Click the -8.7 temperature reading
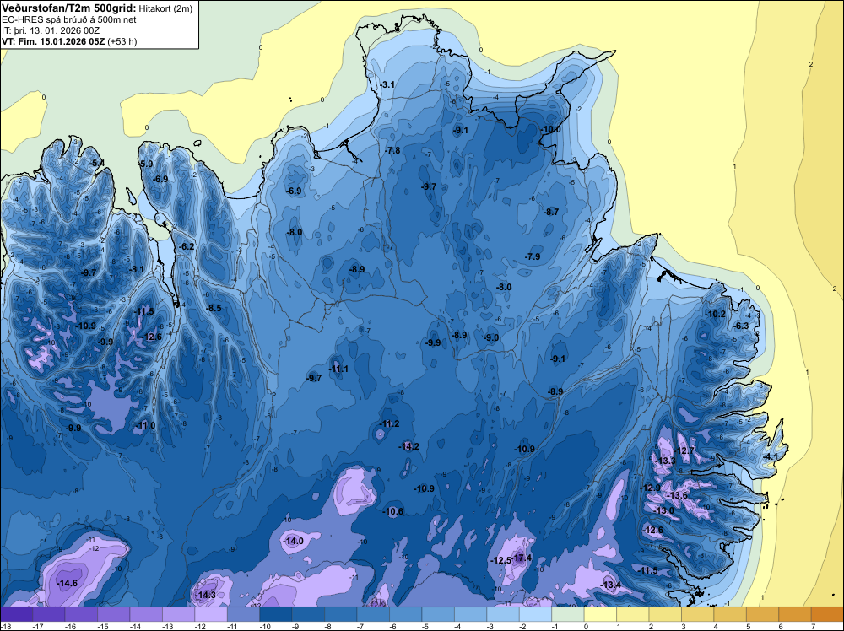844x631 pixels. [x=551, y=212]
